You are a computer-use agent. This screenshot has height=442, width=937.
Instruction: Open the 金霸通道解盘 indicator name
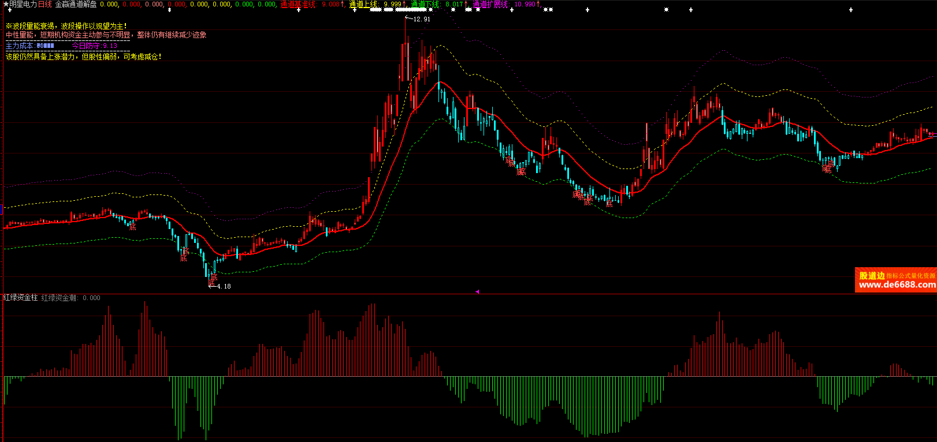click(76, 4)
